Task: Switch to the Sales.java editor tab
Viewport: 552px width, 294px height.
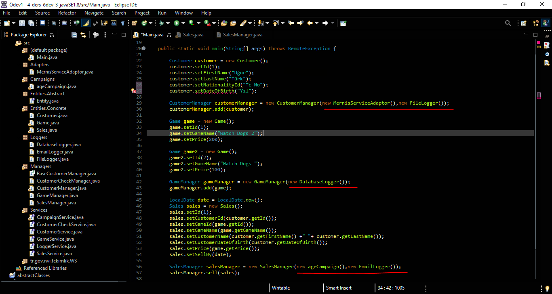Action: coord(193,35)
